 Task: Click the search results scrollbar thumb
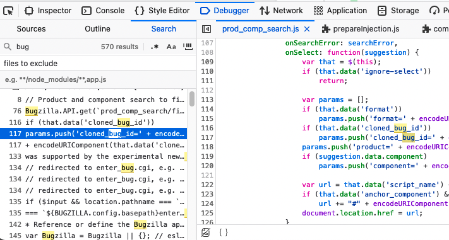tap(192, 98)
